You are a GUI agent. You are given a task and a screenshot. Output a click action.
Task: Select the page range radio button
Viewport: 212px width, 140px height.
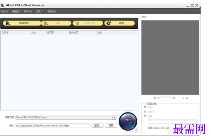point(145,116)
